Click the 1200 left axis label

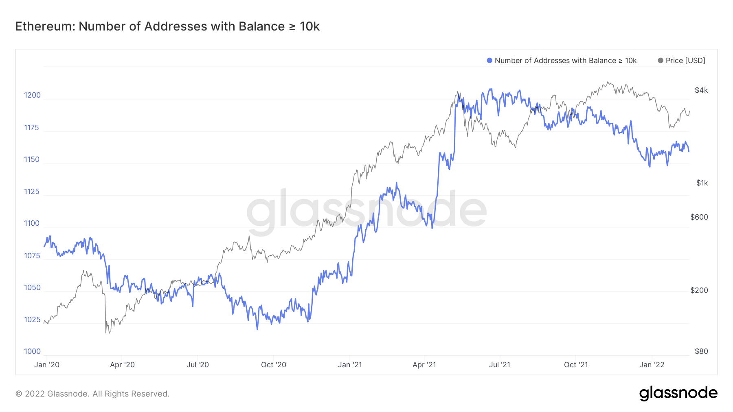[32, 95]
